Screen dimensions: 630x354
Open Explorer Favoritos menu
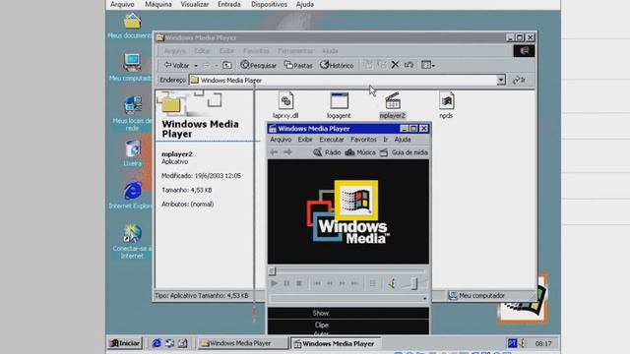click(256, 51)
